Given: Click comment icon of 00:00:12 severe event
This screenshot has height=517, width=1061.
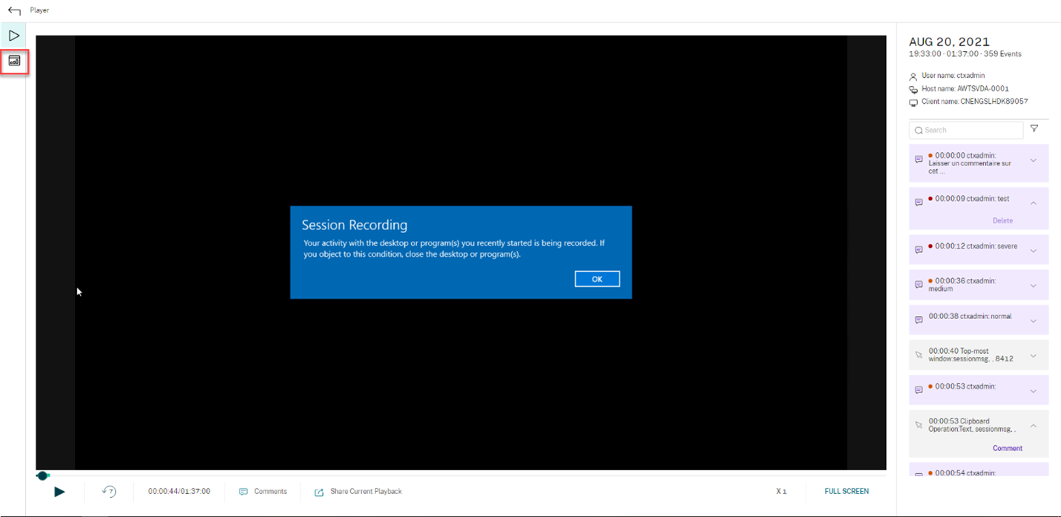Looking at the screenshot, I should (919, 250).
